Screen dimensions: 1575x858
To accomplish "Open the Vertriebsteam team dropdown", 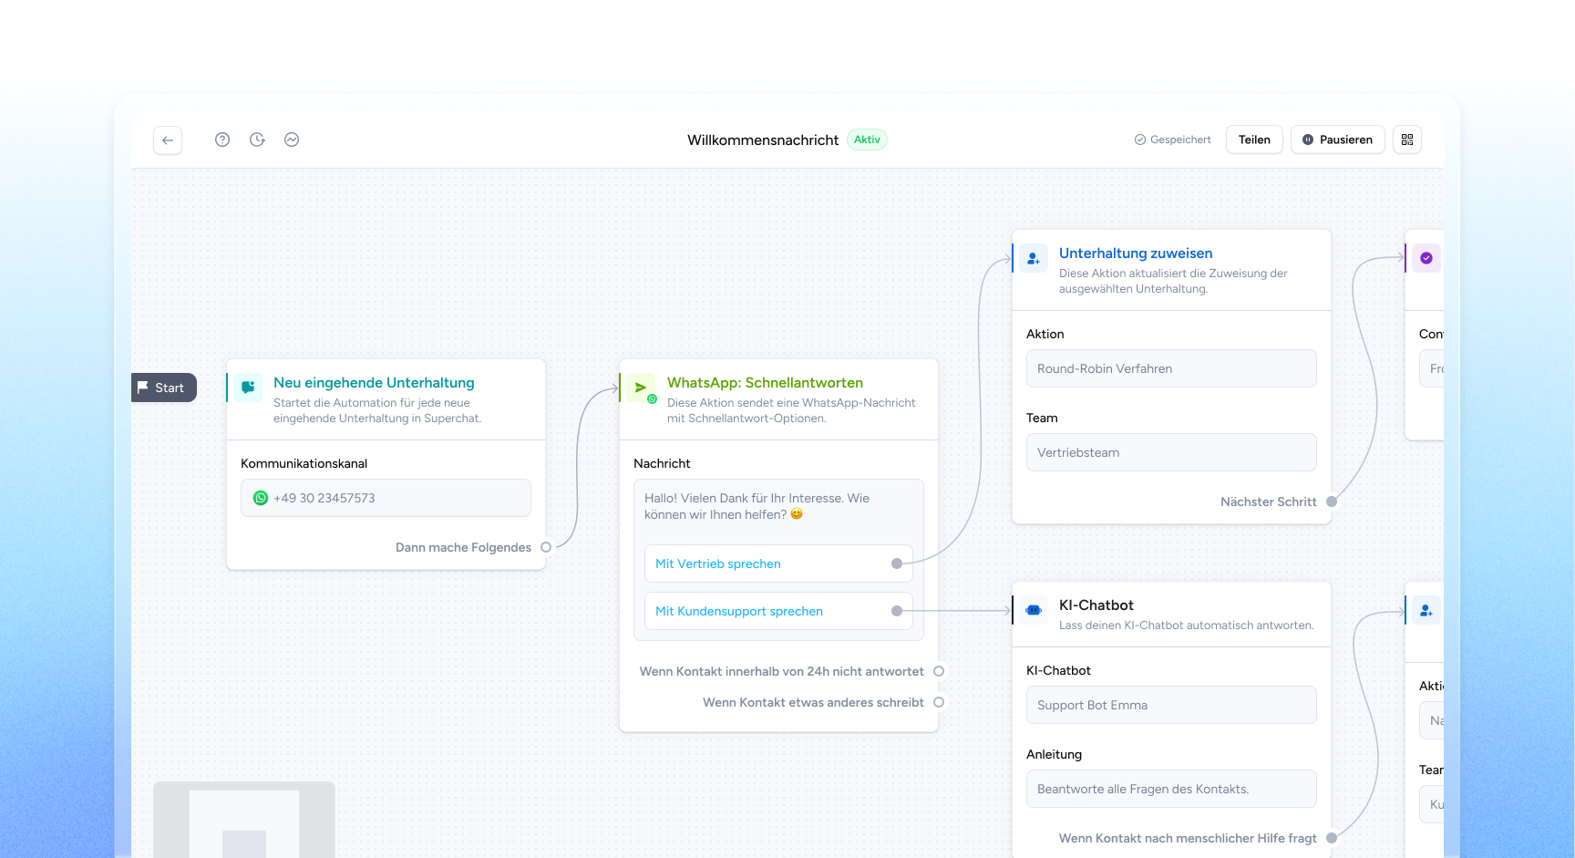I will [x=1171, y=452].
